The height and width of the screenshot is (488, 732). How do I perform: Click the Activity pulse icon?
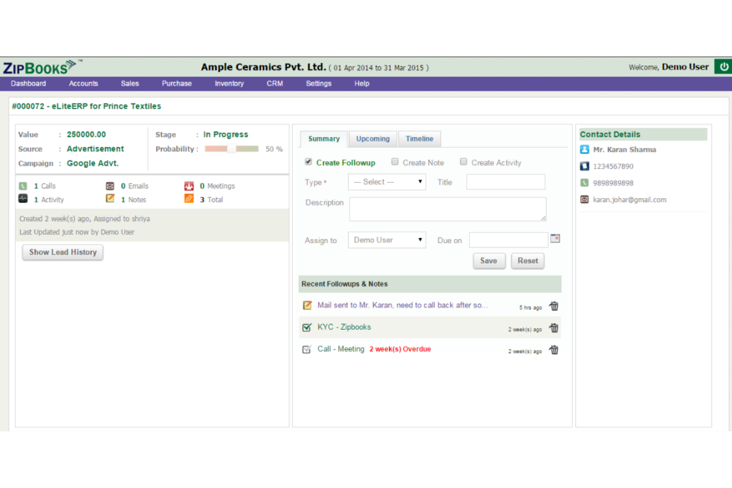tap(23, 199)
